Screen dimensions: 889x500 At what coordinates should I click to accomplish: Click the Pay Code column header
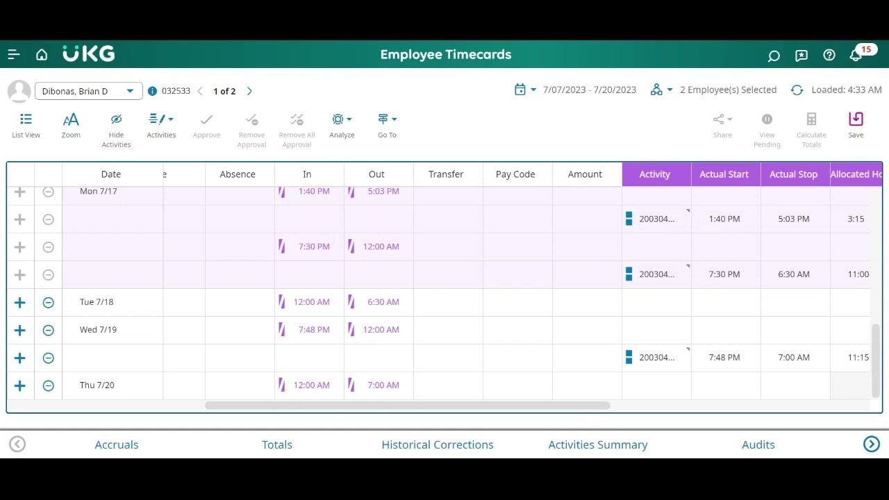[x=517, y=174]
